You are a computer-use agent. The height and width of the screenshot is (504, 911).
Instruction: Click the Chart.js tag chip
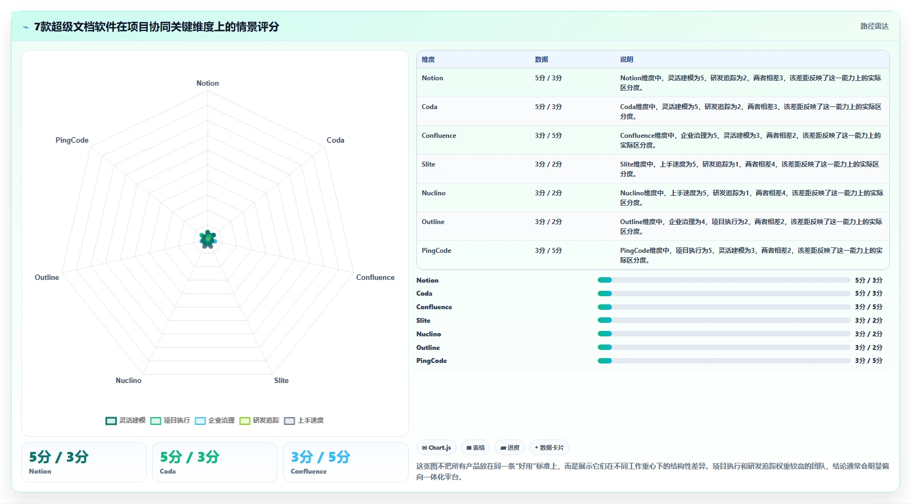pos(436,448)
